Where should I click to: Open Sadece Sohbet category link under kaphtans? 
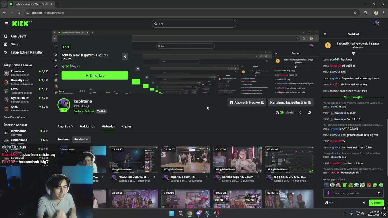[84, 111]
